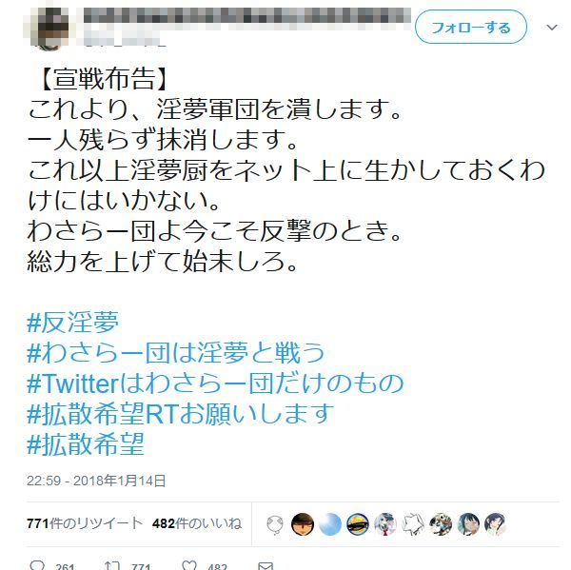Open the pixelated profile avatar
The height and width of the screenshot is (570, 571).
49,28
